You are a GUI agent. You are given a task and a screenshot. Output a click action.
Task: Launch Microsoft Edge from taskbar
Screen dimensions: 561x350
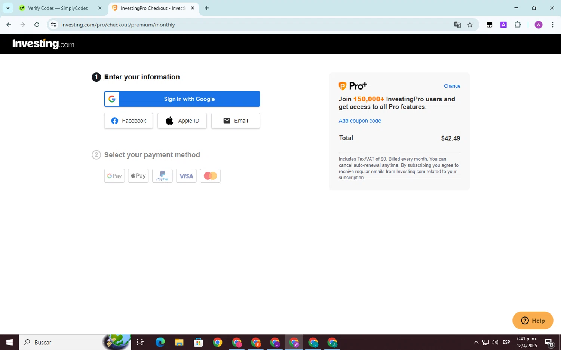click(160, 342)
